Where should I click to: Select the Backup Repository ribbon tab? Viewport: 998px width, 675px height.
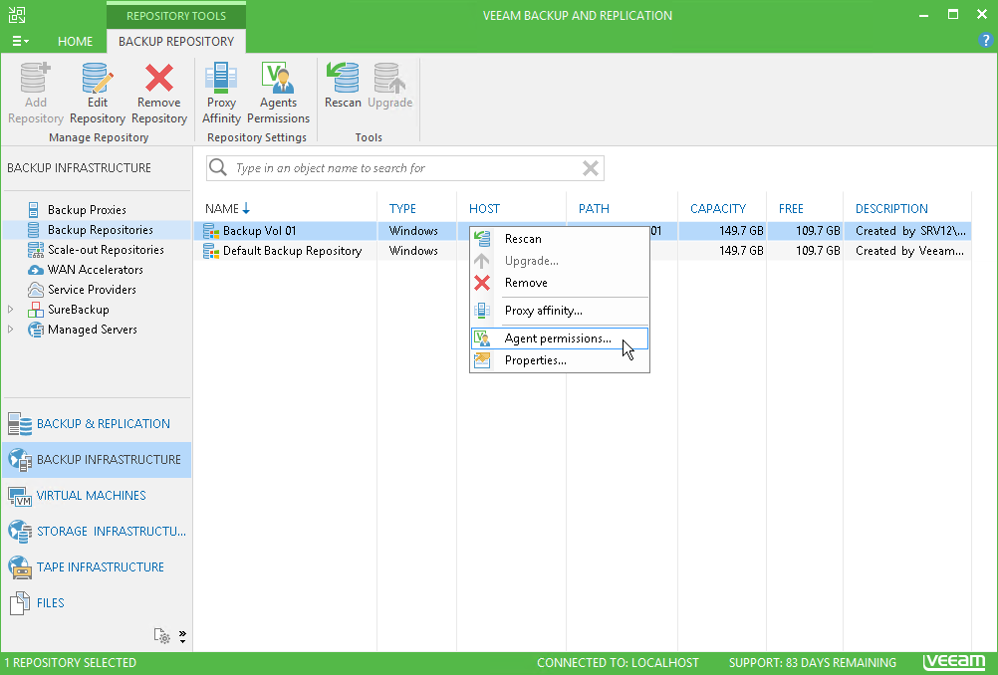tap(176, 42)
